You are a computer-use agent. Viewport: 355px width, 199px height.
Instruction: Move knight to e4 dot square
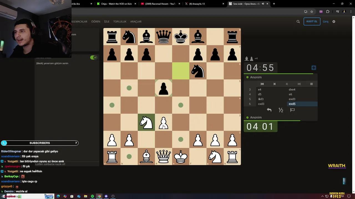click(x=181, y=105)
